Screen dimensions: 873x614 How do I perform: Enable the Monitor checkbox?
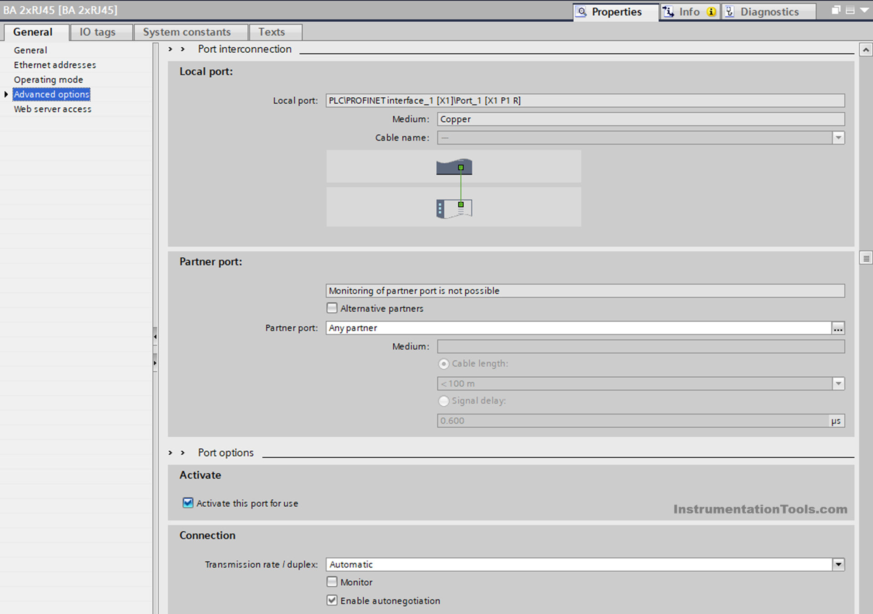tap(332, 582)
